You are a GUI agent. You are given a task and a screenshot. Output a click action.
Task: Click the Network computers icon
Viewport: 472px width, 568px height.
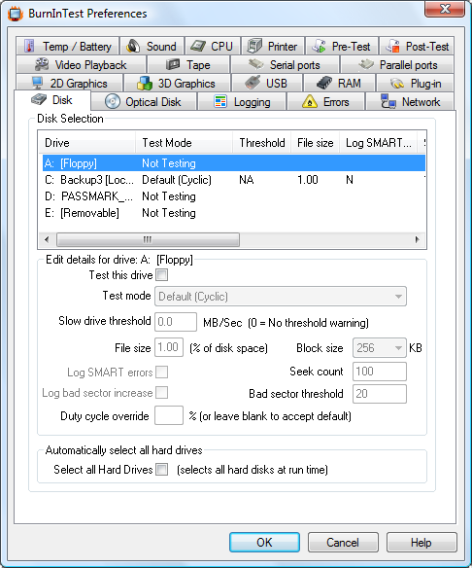(388, 102)
